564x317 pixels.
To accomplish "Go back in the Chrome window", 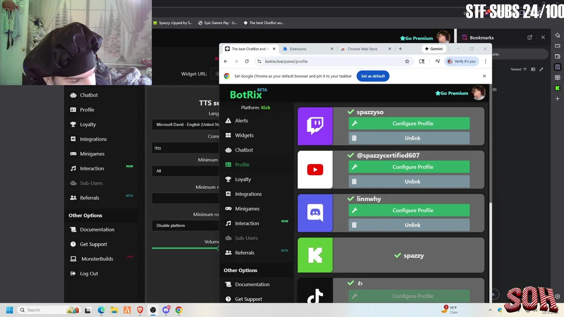I will [226, 61].
